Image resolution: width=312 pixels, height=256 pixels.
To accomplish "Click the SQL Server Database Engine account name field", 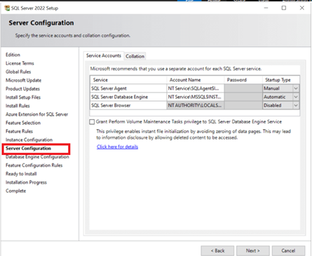I will pos(196,97).
